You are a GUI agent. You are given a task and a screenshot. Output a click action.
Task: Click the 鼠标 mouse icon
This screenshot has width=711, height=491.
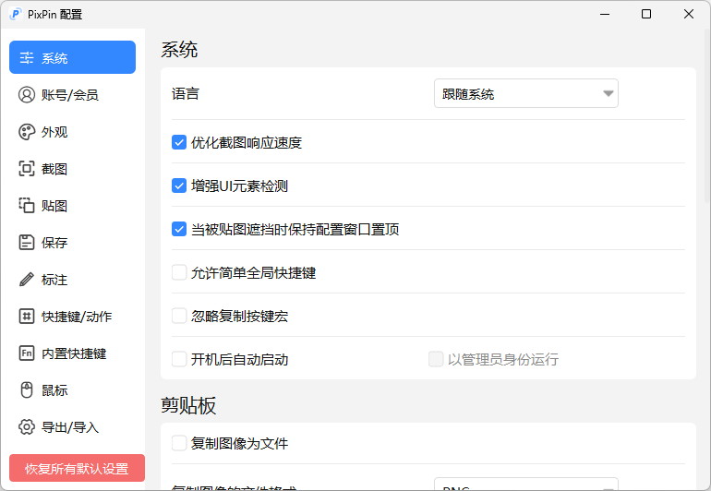coord(27,390)
